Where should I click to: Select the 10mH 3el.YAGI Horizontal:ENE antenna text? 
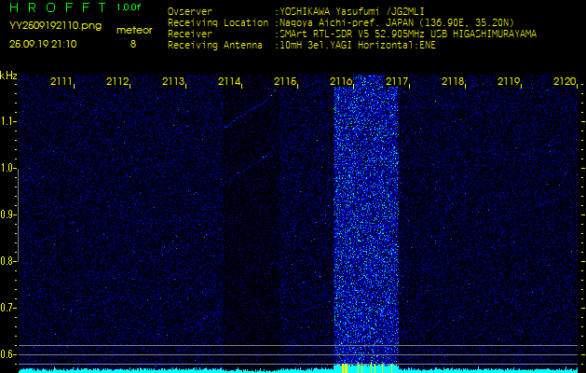tap(357, 46)
